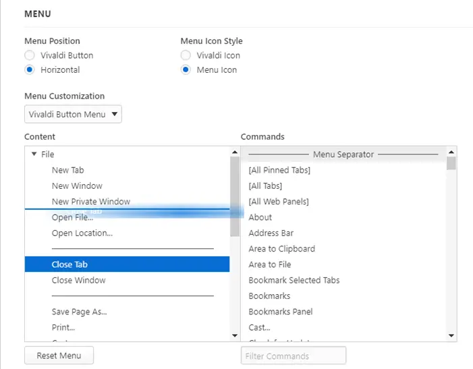Image resolution: width=473 pixels, height=369 pixels.
Task: Select New Private Window entry
Action: click(127, 202)
